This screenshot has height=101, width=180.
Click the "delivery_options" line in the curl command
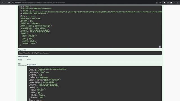35,27
